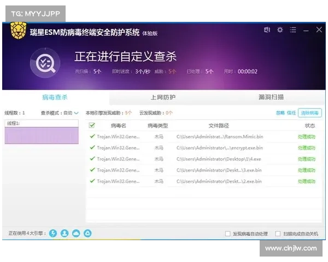
Task: Switch to the 上网防护 tab
Action: tap(163, 97)
